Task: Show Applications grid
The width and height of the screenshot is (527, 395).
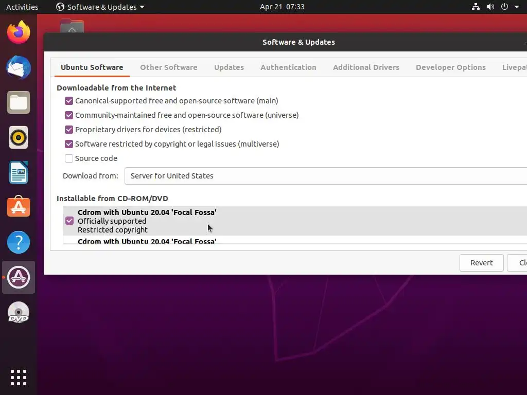Action: pos(19,378)
